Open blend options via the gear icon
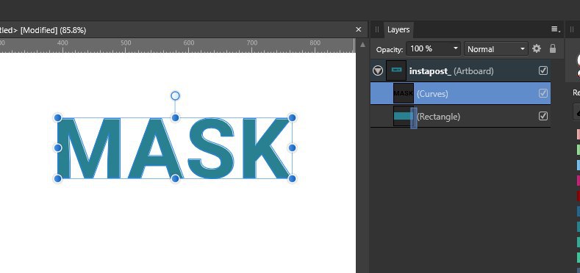 537,48
